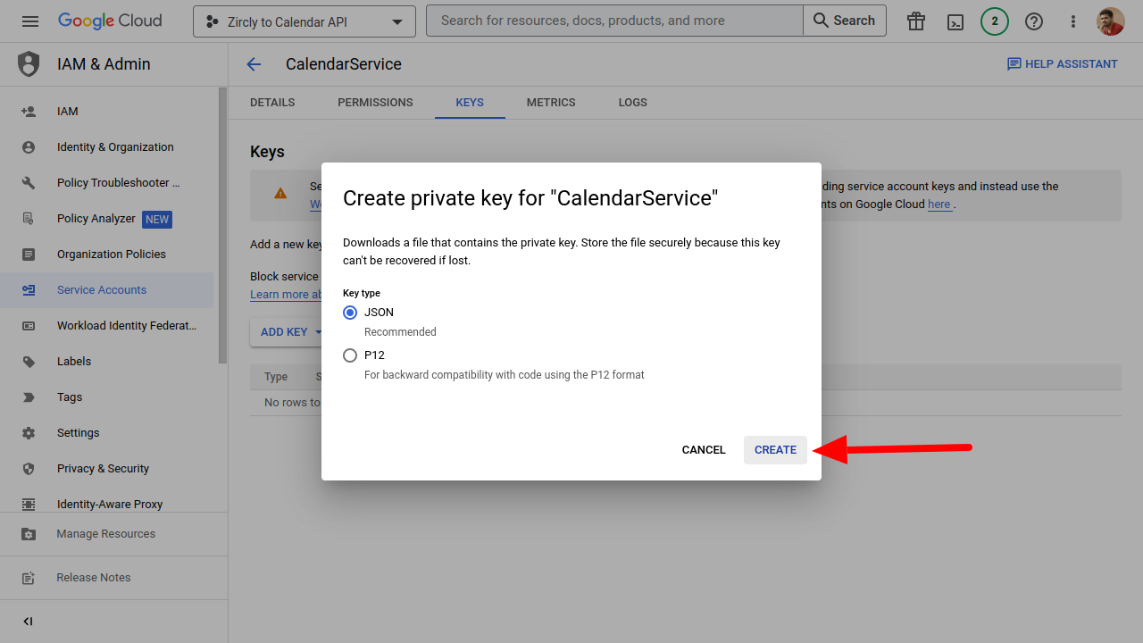Click the CREATE button in dialog
The width and height of the screenshot is (1143, 643).
775,450
